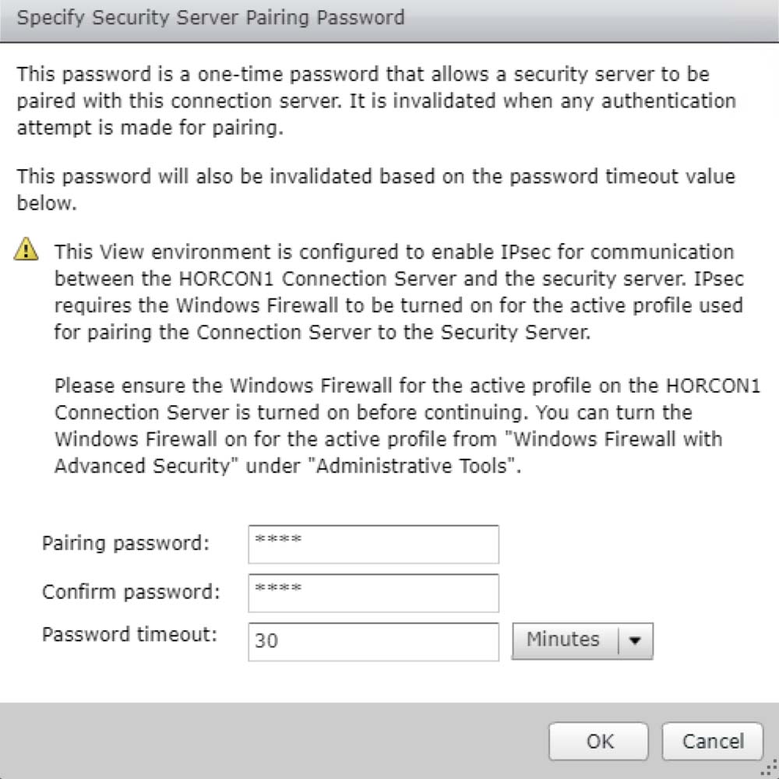Focus the Confirm password field

pos(373,593)
